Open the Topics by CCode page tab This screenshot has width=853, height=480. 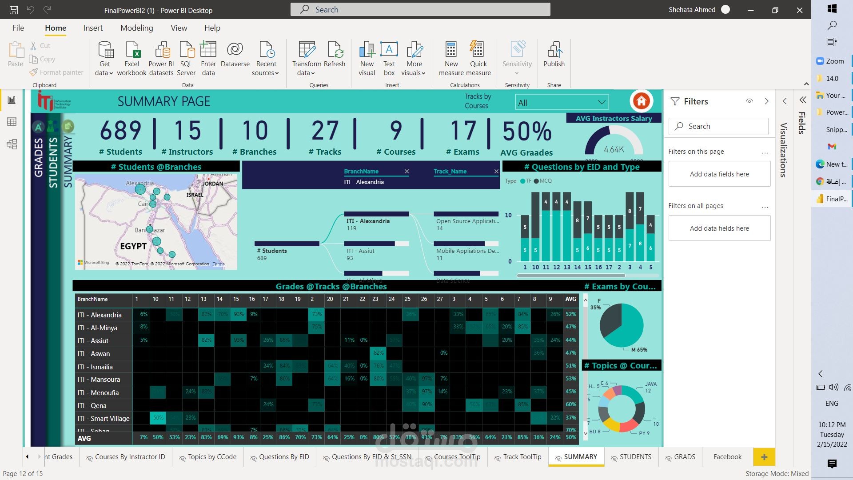pyautogui.click(x=208, y=457)
